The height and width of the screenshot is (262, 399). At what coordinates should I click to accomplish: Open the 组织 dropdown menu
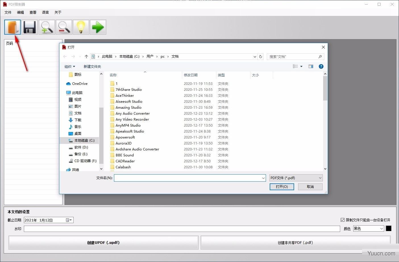coord(70,66)
